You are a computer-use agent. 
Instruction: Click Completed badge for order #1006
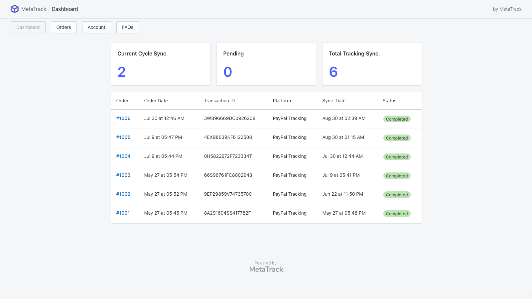[397, 119]
